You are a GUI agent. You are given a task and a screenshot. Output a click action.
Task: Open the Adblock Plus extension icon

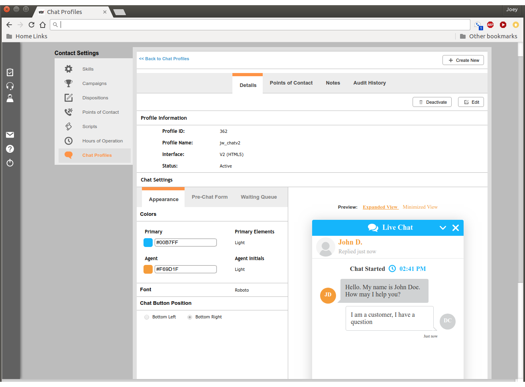point(490,24)
